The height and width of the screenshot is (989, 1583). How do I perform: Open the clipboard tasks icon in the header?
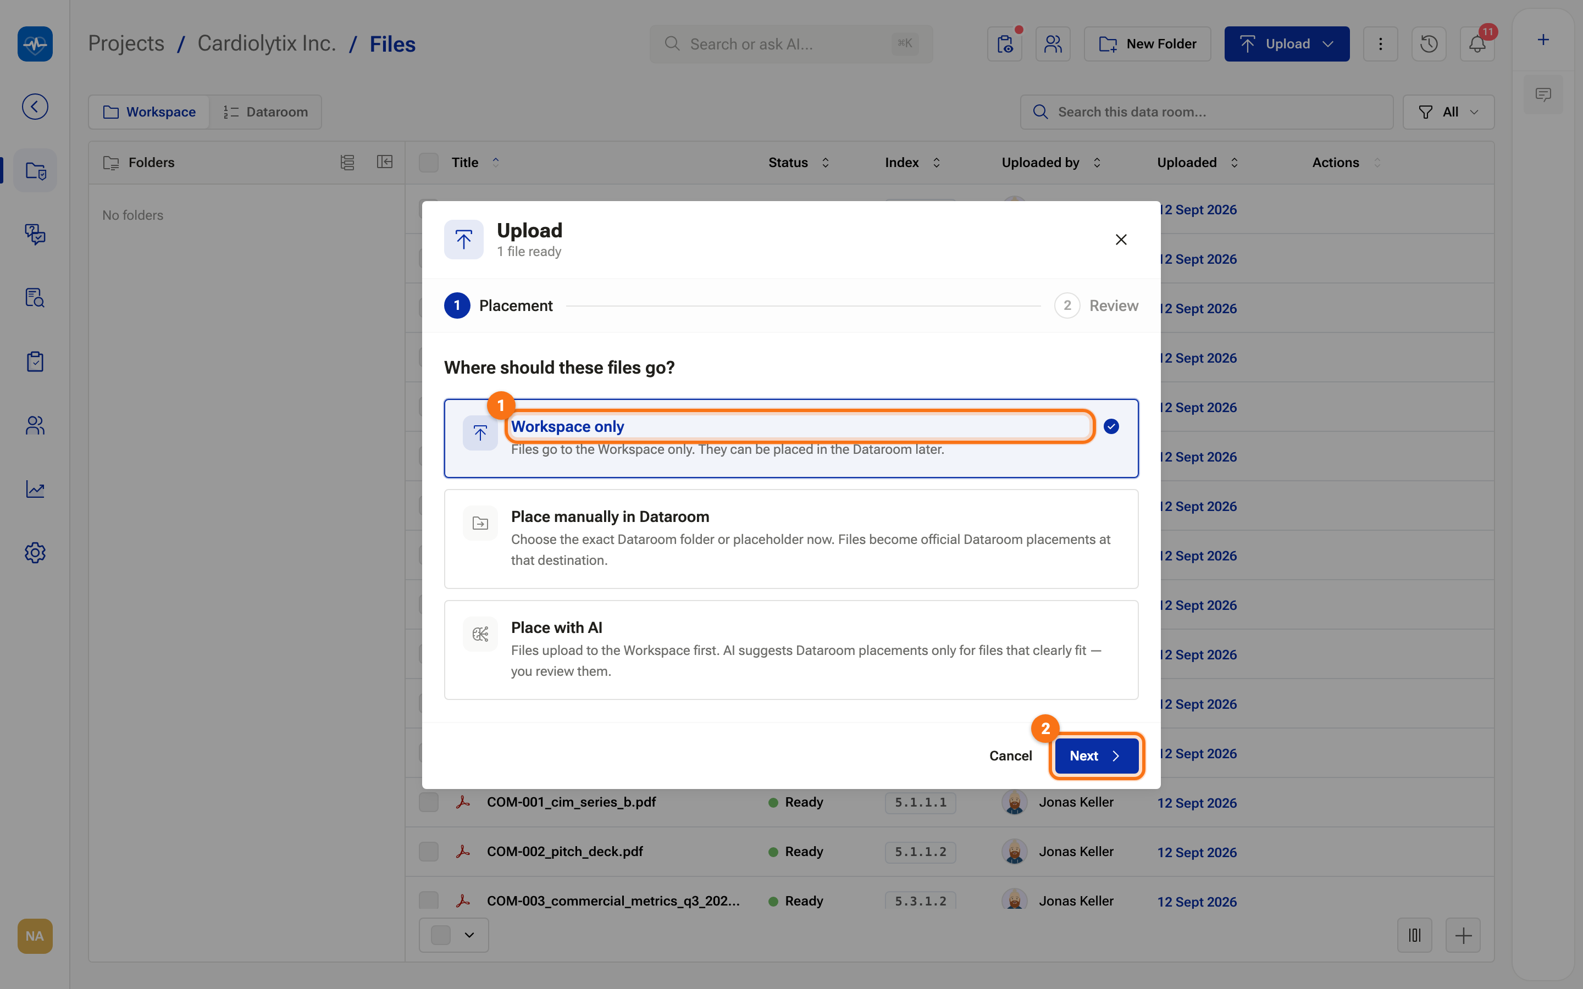[1005, 44]
